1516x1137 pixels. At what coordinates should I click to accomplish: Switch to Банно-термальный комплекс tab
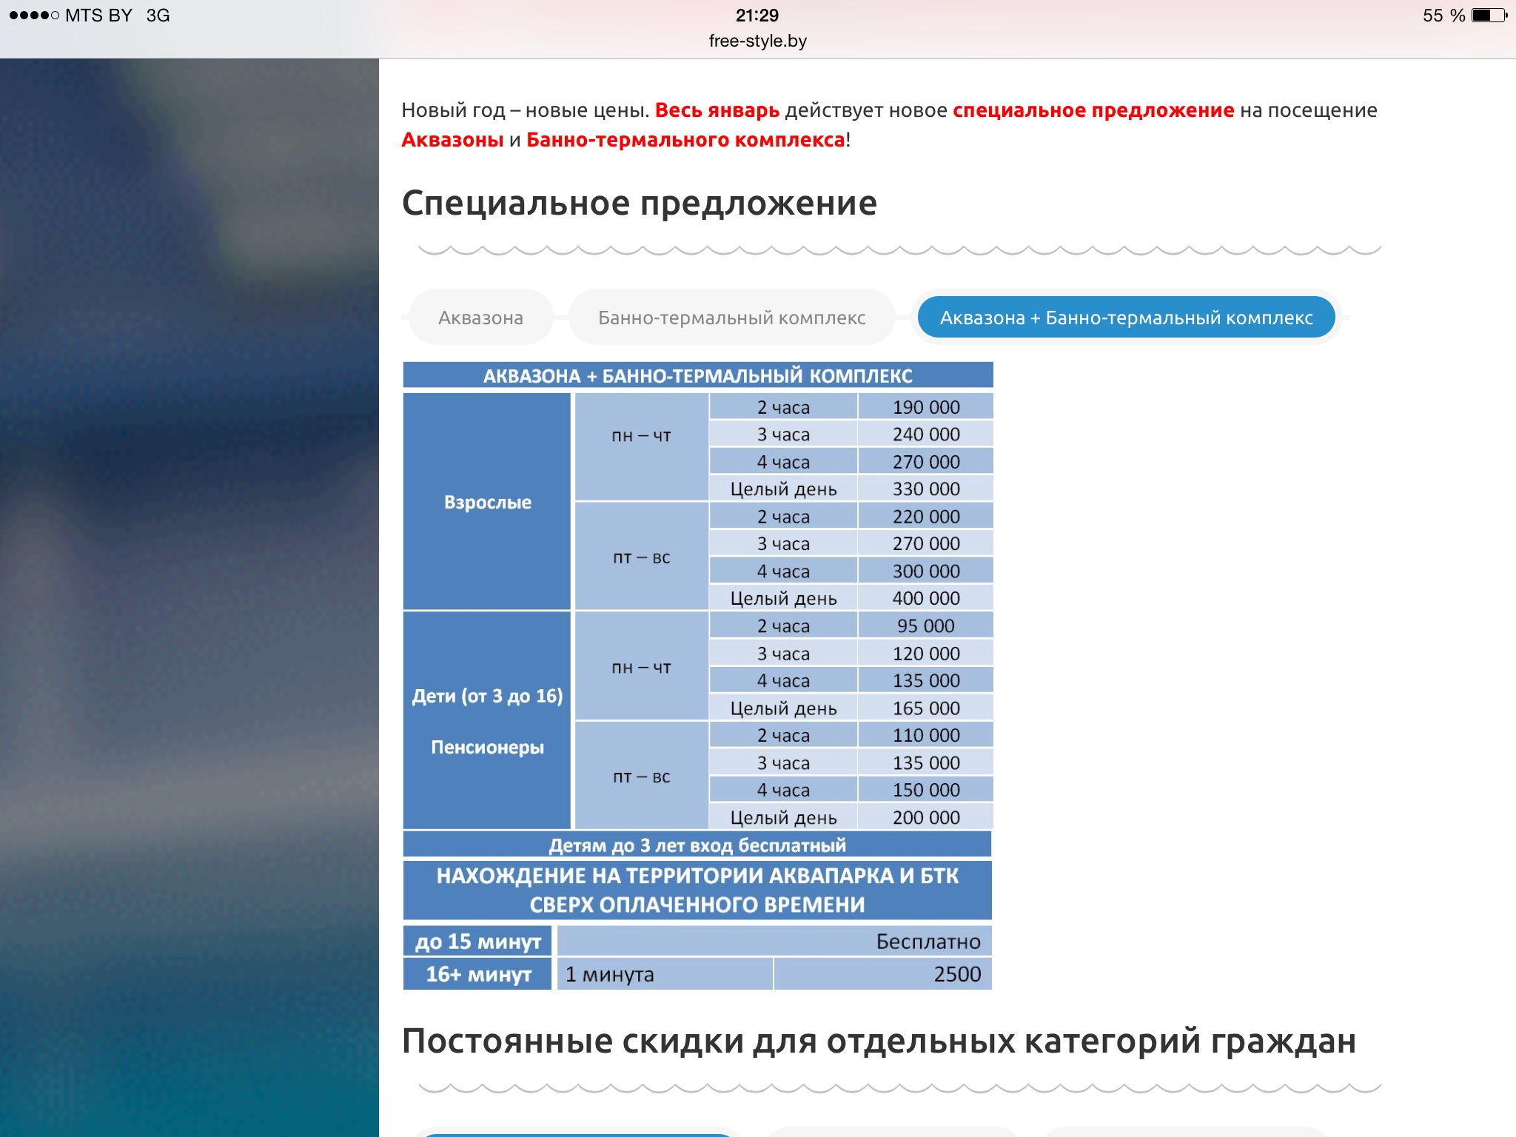point(731,318)
